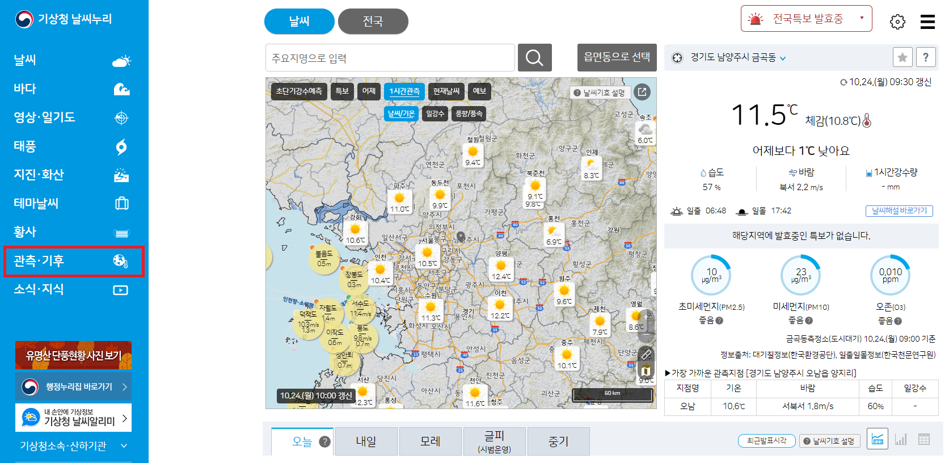Click the 날씨 cloud-sun icon in sidebar
This screenshot has height=463, width=949.
(121, 61)
